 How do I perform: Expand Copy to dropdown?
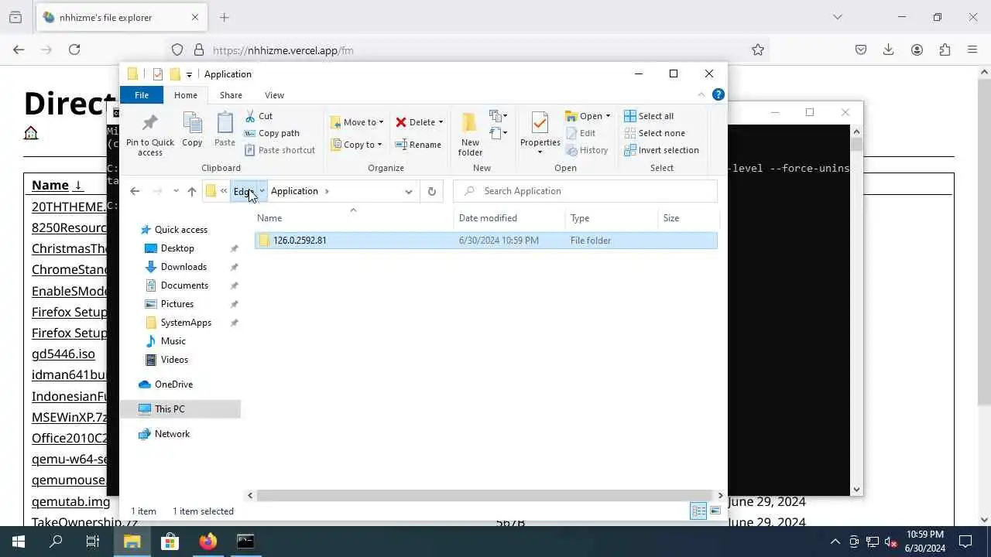pos(379,145)
